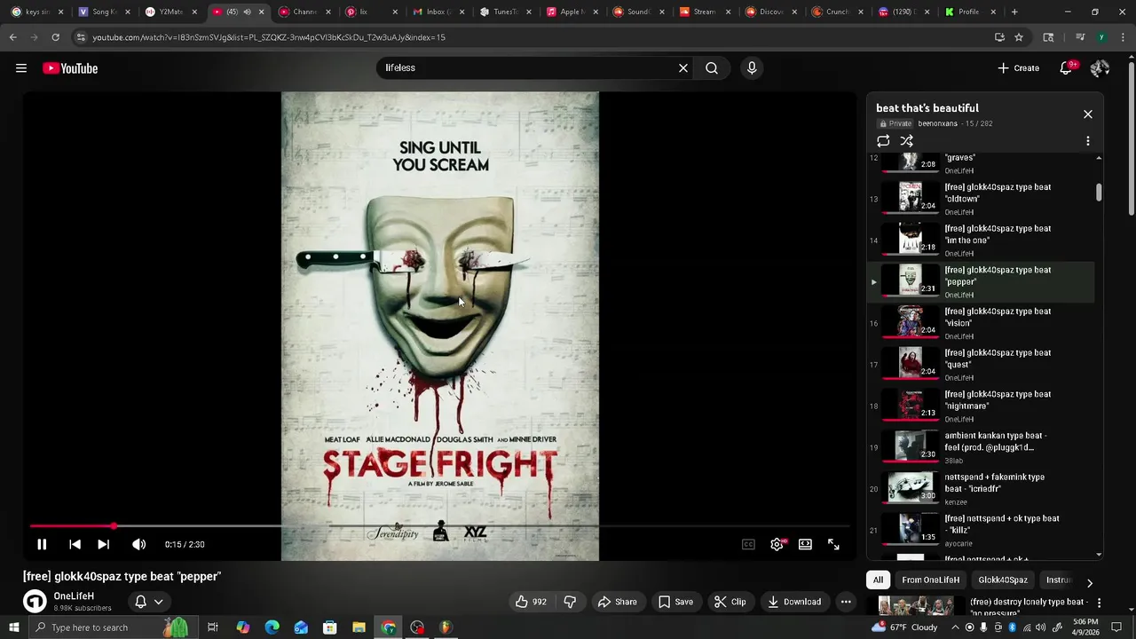Viewport: 1136px width, 639px height.
Task: Open the beenonxans playlist owner link
Action: click(937, 123)
